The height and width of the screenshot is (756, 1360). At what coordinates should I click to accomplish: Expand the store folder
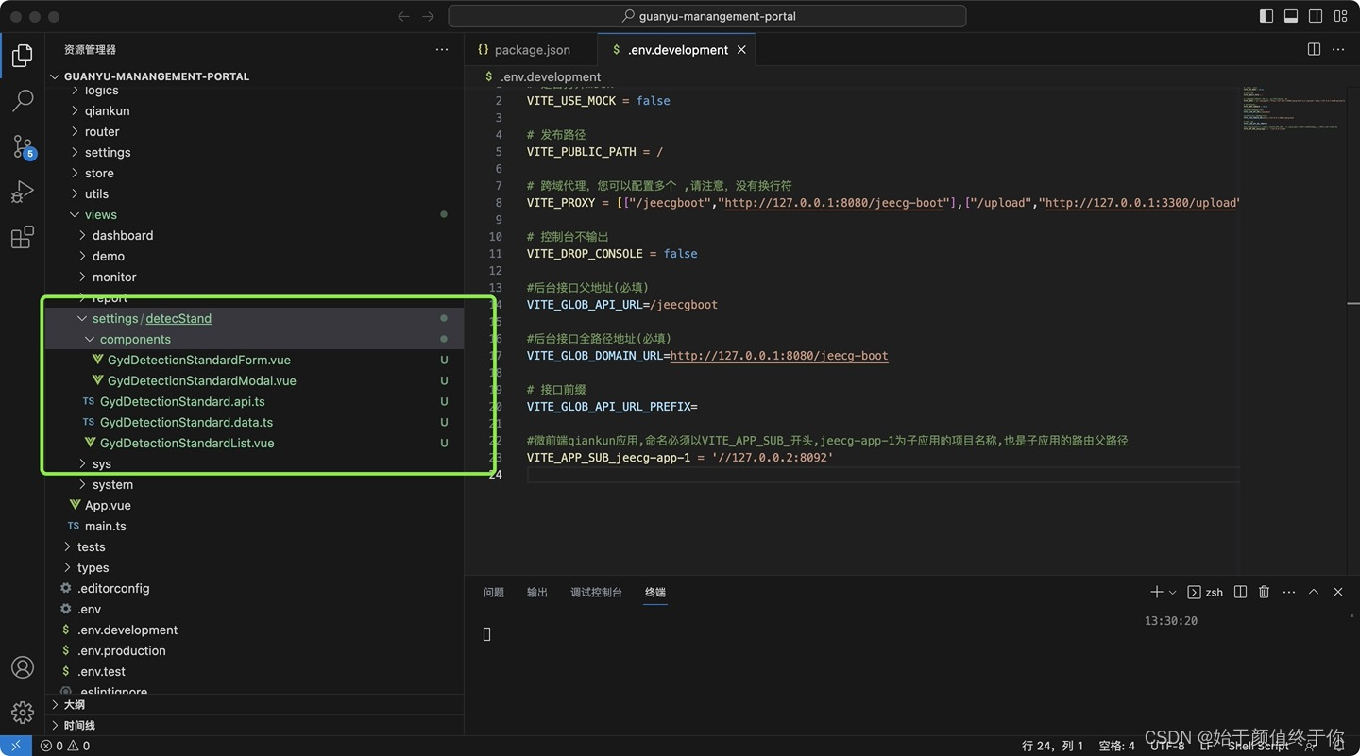(x=255, y=173)
